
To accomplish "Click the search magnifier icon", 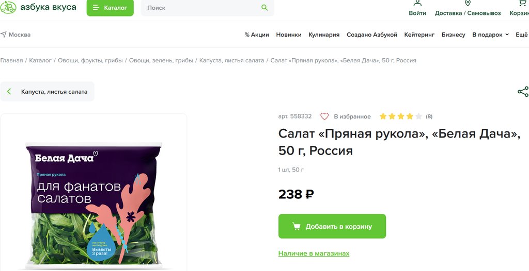I will 264,8.
